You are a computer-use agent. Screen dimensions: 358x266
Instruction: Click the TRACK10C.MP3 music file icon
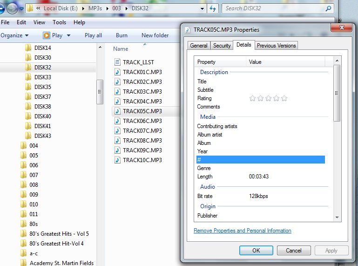click(x=117, y=160)
